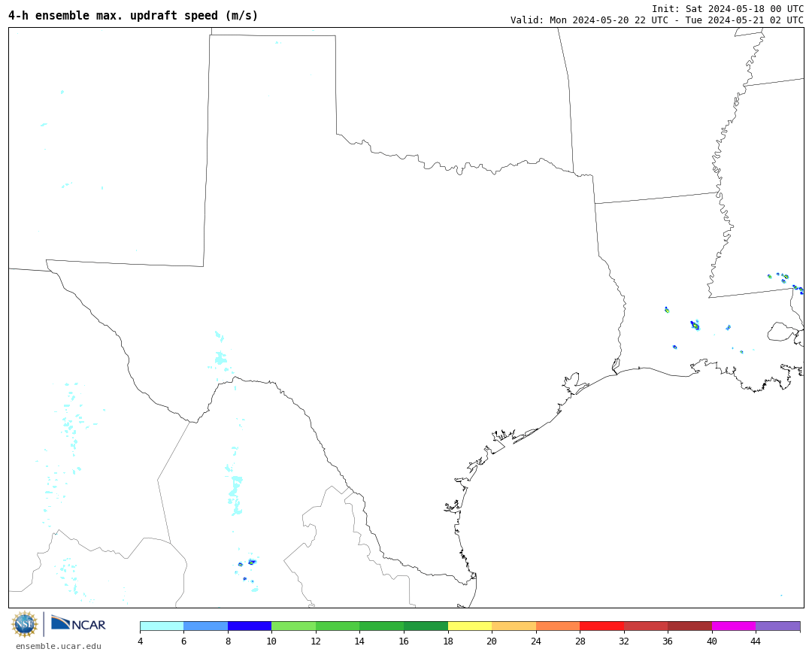Click the colorbar label '24'
This screenshot has width=812, height=655.
click(x=536, y=641)
